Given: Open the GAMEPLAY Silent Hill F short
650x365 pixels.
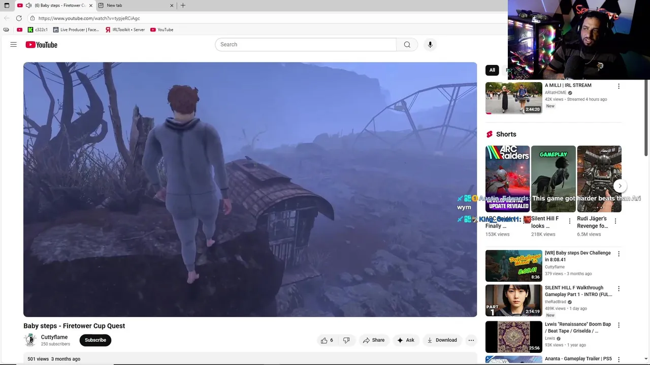Looking at the screenshot, I should click(553, 179).
